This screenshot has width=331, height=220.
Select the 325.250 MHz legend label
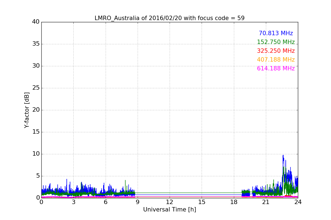pyautogui.click(x=276, y=51)
